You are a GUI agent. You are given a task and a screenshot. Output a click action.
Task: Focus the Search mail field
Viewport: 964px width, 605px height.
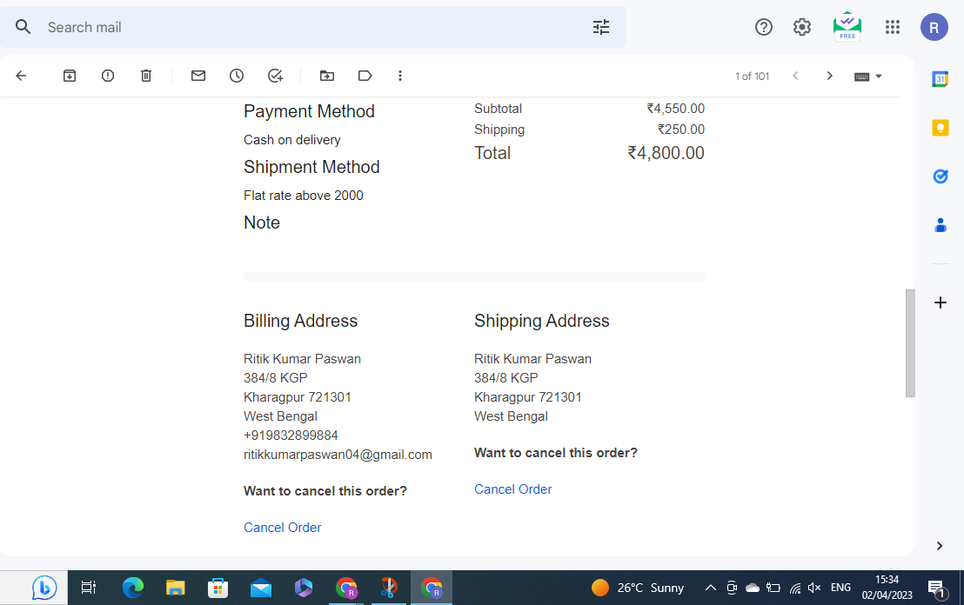313,27
